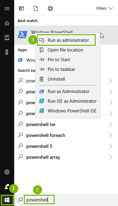Choose Windows PowerShell ISE from the menu
Viewport: 118px width, 206px height.
(x=68, y=111)
